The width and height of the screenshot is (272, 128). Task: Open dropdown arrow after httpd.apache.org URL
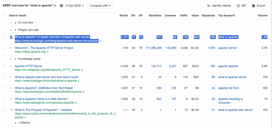[x=48, y=52]
